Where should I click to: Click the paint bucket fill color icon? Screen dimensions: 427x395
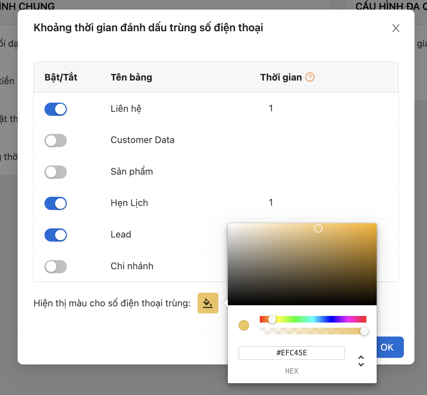[208, 303]
